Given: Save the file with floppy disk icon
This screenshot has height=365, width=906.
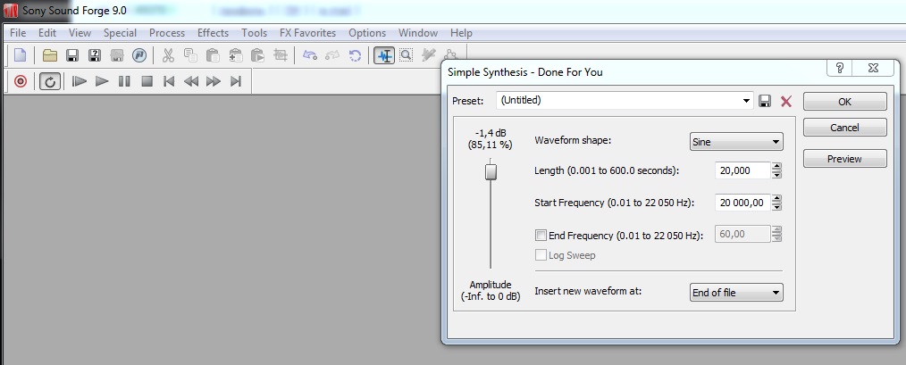Looking at the screenshot, I should coord(72,55).
